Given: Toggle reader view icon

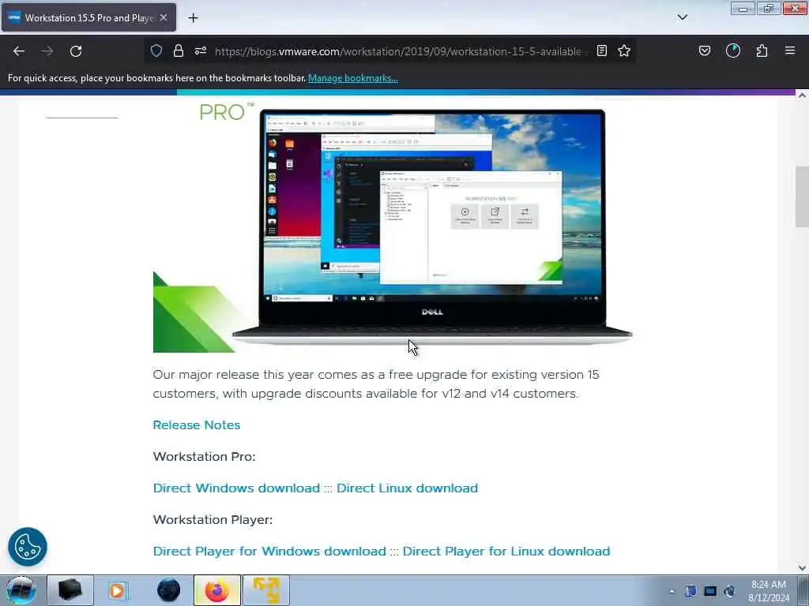Looking at the screenshot, I should pos(601,50).
